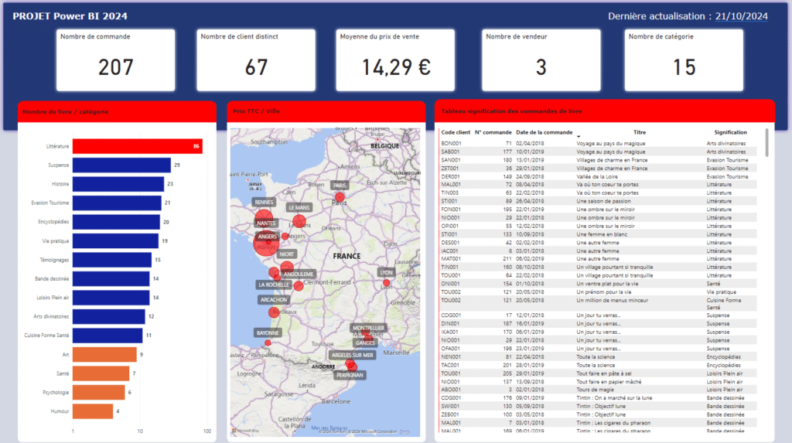Click the table vertical scrollbar
The image size is (792, 443).
click(x=766, y=142)
